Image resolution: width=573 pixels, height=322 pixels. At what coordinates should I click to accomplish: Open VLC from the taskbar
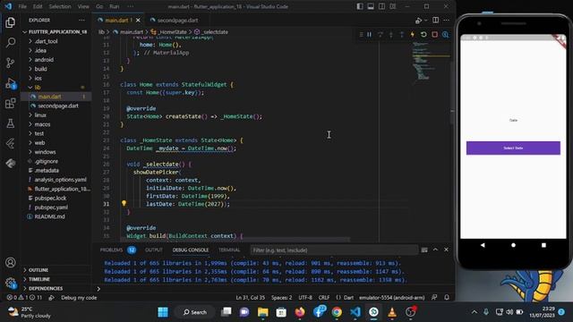click(392, 312)
